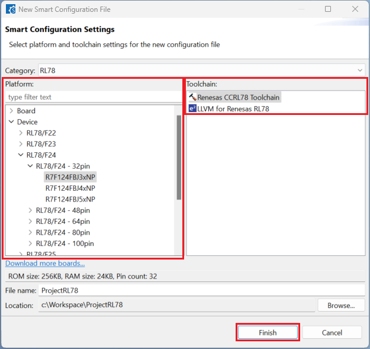This screenshot has height=349, width=370.
Task: Expand the RL78/F24 - 48pin node
Action: click(x=30, y=210)
